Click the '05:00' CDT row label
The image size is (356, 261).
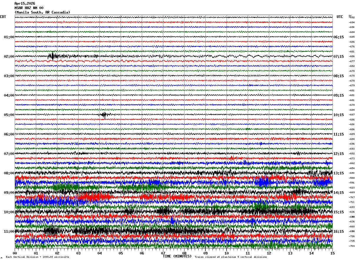[9, 115]
